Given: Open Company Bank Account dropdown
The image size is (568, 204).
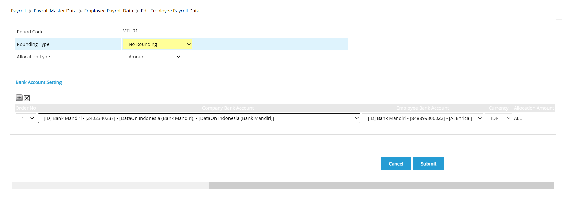Looking at the screenshot, I should pyautogui.click(x=199, y=118).
